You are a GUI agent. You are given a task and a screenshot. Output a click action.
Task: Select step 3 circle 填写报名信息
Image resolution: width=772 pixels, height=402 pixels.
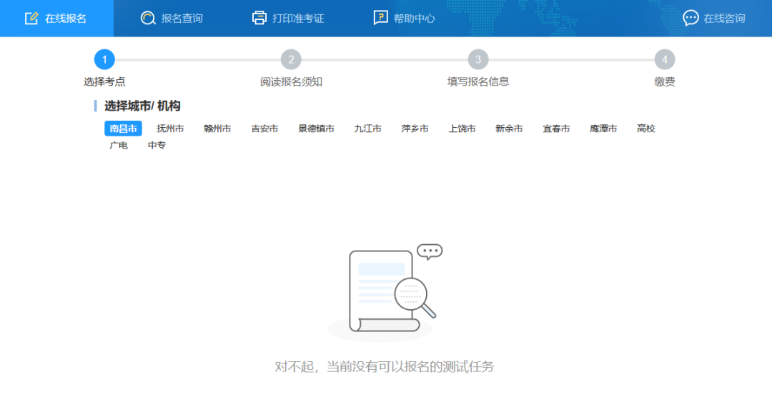tap(477, 59)
